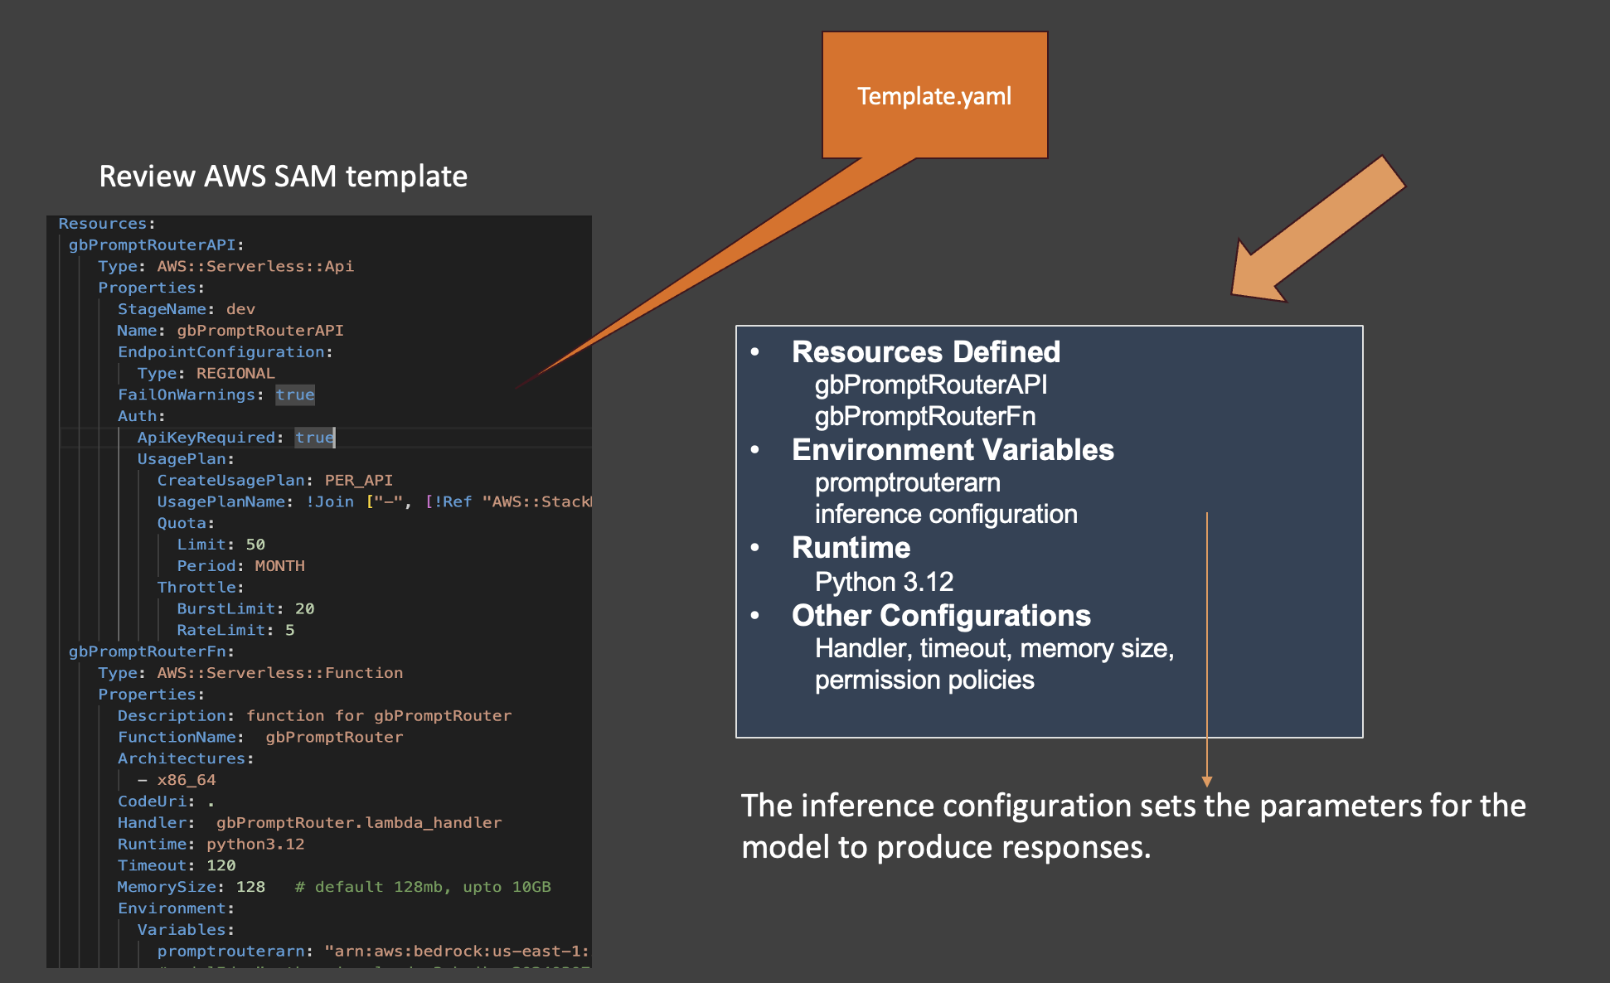Click the 'RateLimit: 5' line

pyautogui.click(x=235, y=631)
